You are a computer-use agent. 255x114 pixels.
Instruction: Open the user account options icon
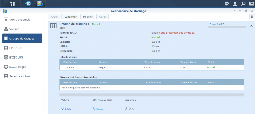(235, 4)
